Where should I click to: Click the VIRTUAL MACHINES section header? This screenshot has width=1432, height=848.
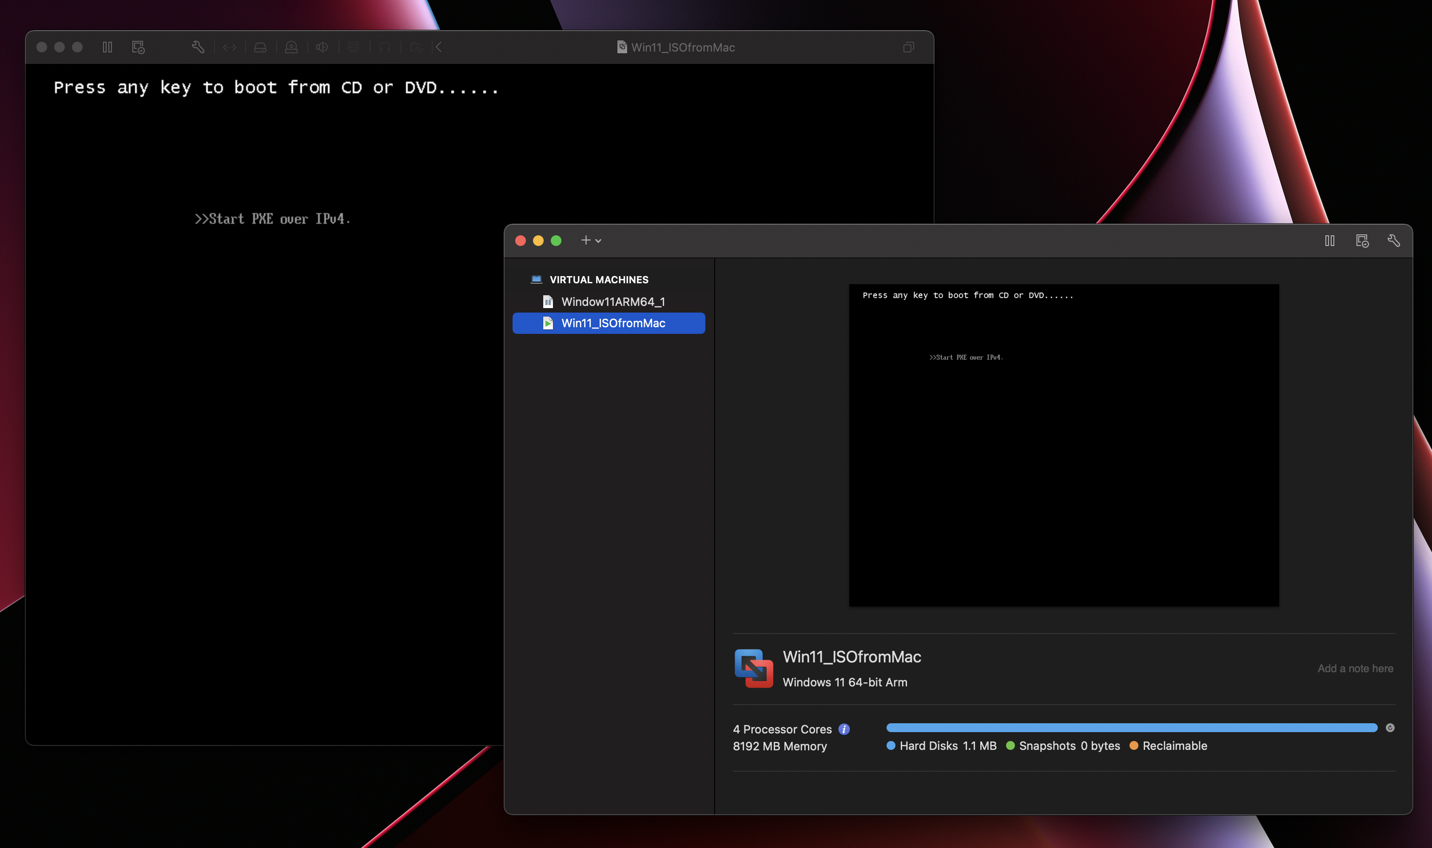tap(599, 279)
